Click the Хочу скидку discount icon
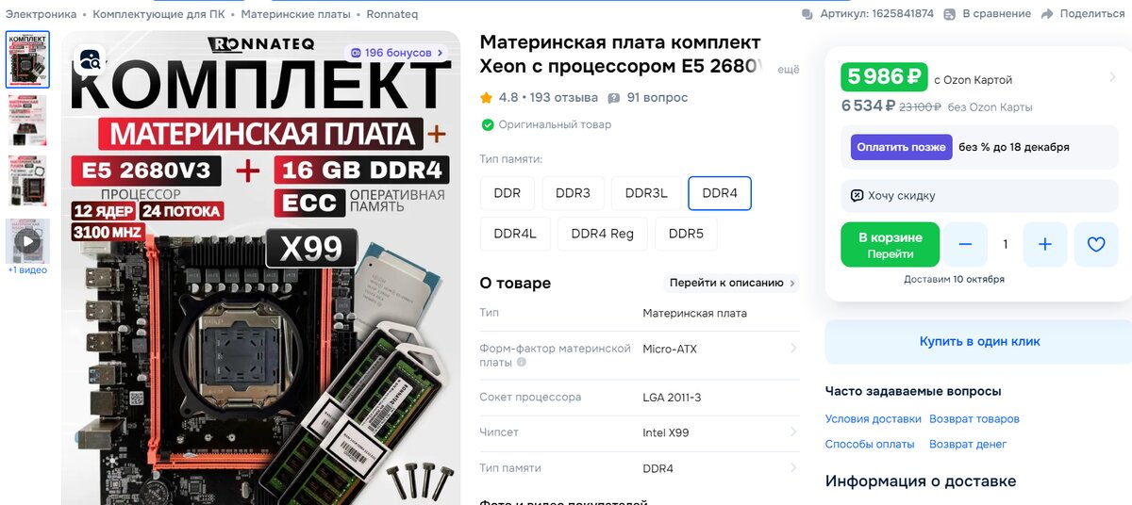 pyautogui.click(x=857, y=196)
